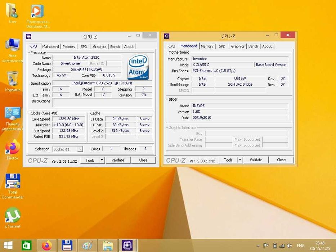Viewport: 336px width, 252px height.
Task: Click the Level 2 cache value 512 KBytes
Action: [121, 131]
